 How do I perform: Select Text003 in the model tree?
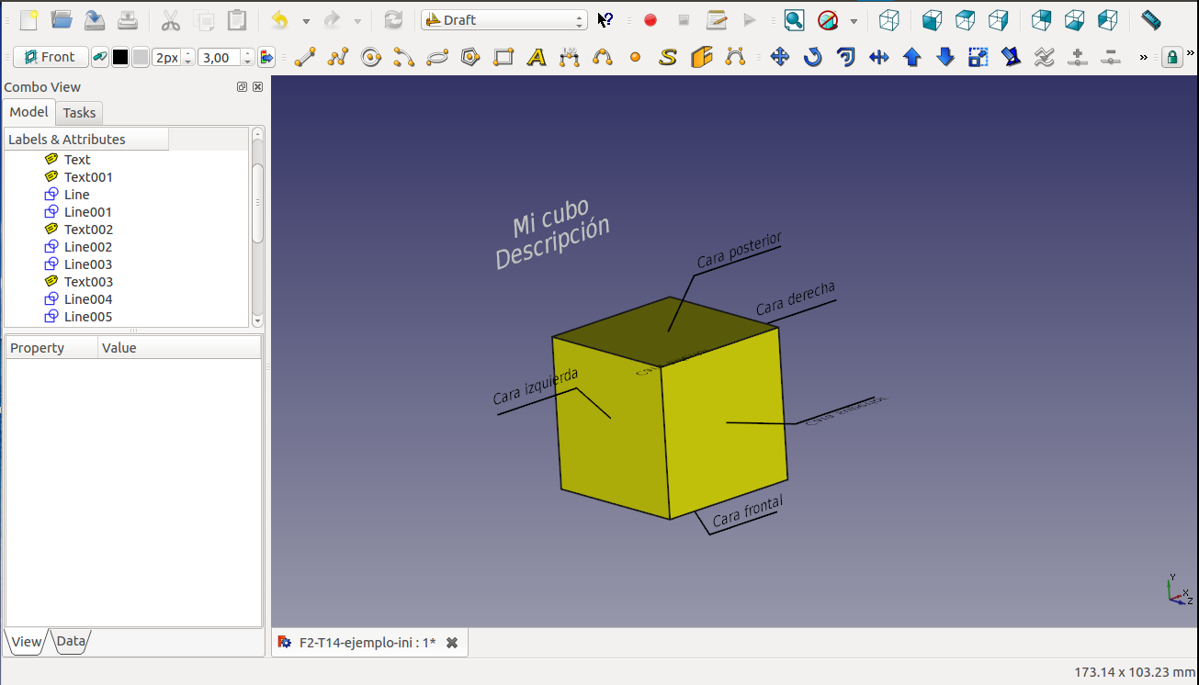(88, 282)
